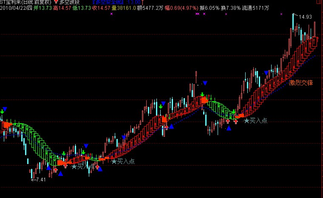This screenshot has height=198, width=323.
Task: Click the float shares 流通5171万
Action: (255, 8)
